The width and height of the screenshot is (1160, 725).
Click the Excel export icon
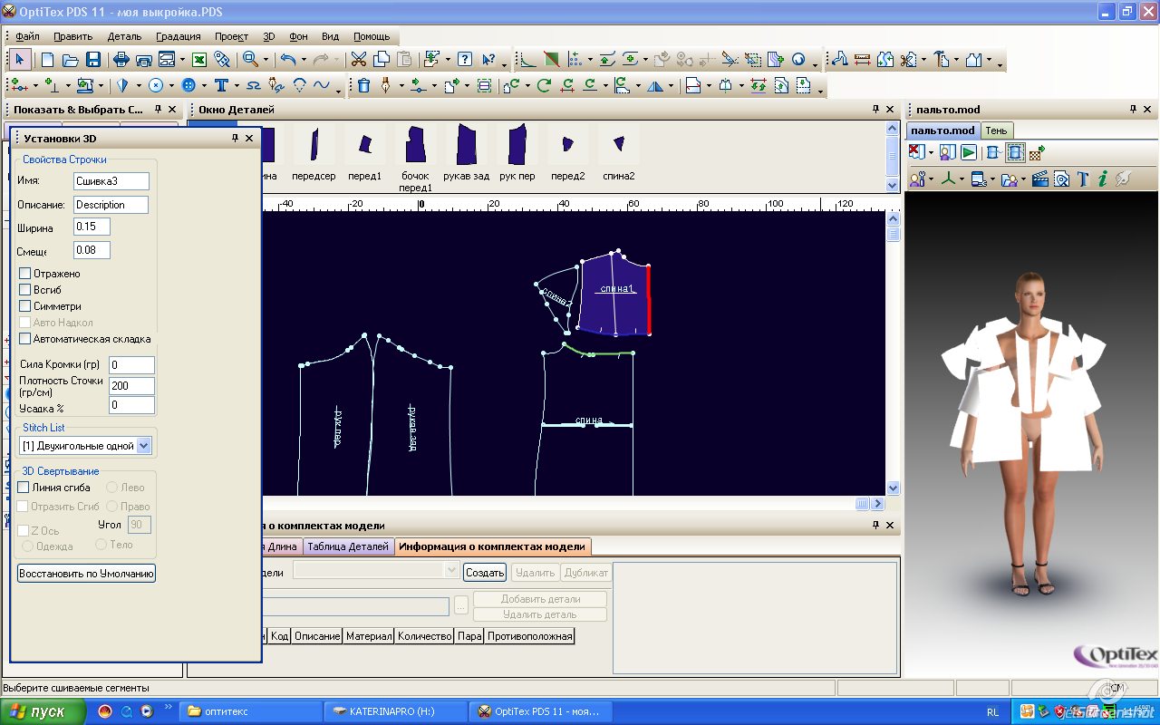click(x=199, y=60)
